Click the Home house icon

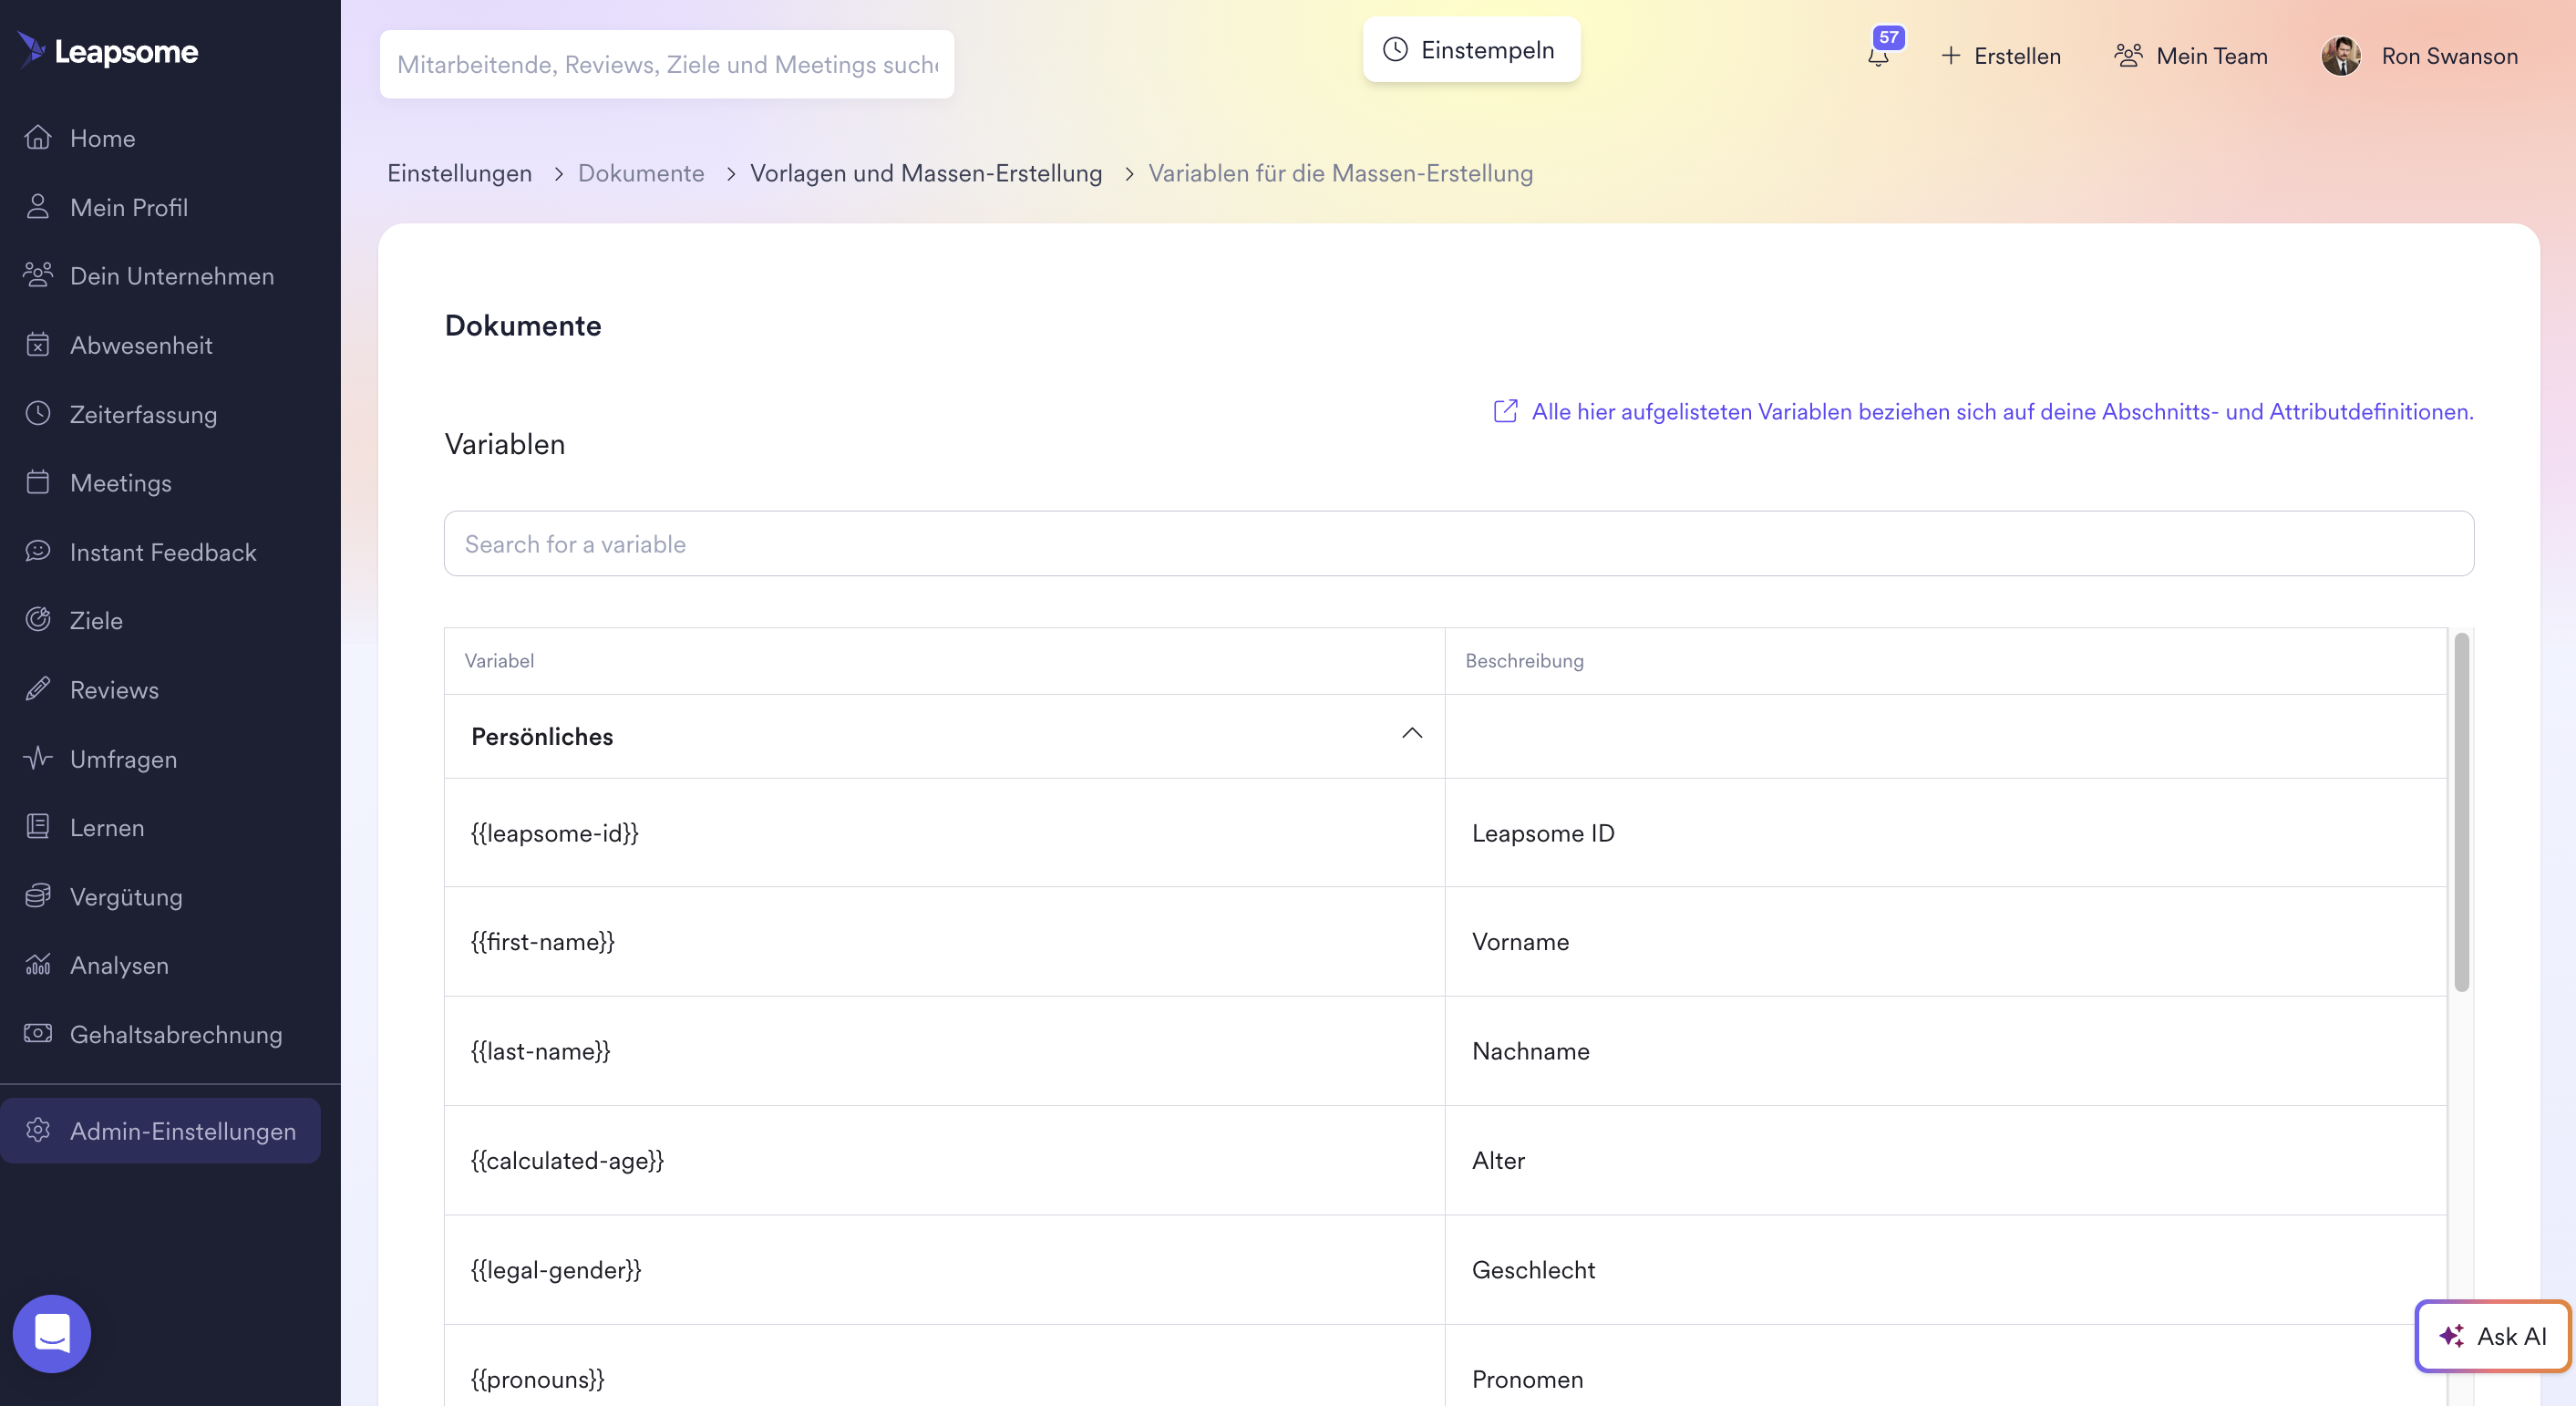click(x=38, y=137)
